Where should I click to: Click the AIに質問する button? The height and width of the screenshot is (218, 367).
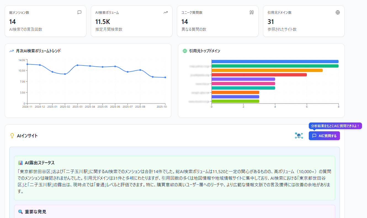324,136
